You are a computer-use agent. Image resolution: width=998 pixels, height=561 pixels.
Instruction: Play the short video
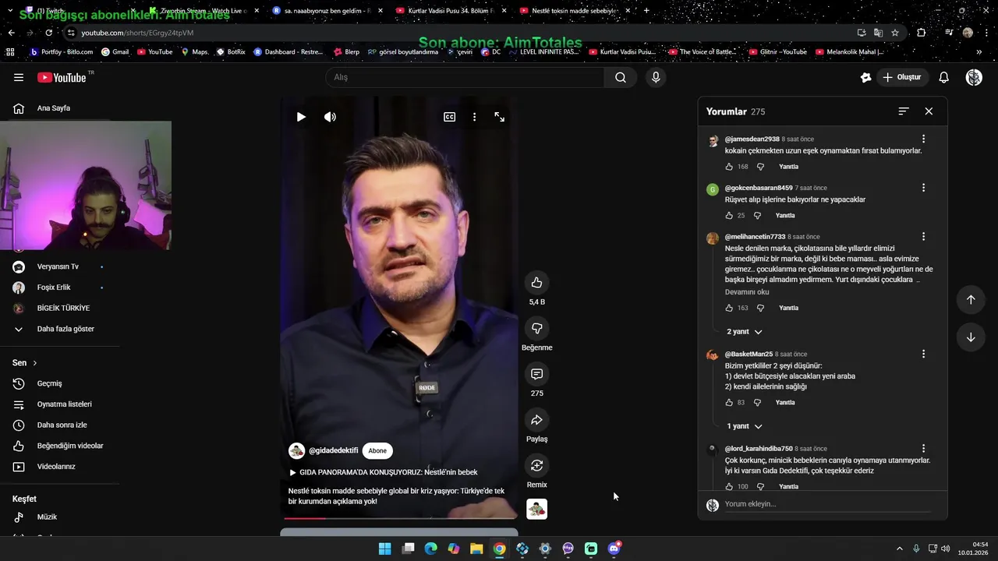pyautogui.click(x=301, y=117)
